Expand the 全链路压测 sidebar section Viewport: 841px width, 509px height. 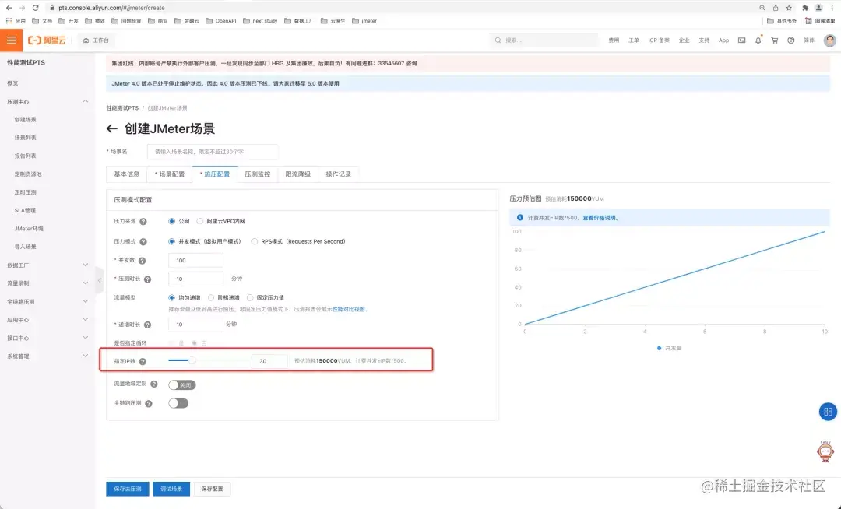coord(86,302)
